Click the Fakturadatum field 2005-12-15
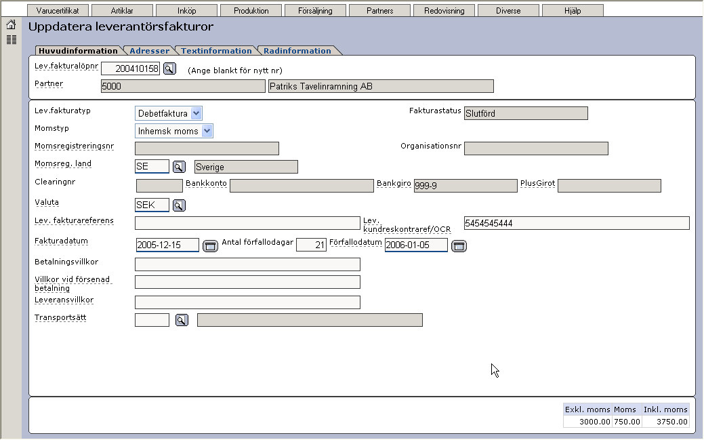 (167, 245)
